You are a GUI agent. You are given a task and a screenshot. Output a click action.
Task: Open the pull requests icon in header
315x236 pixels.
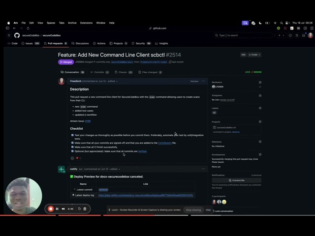pyautogui.click(x=297, y=35)
